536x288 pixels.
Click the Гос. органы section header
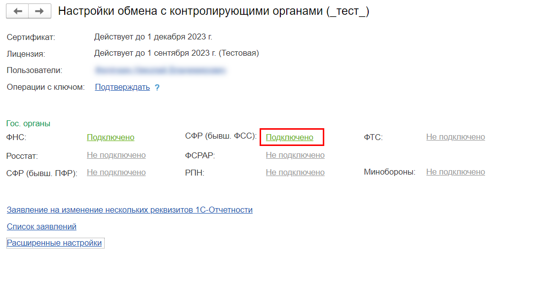28,123
